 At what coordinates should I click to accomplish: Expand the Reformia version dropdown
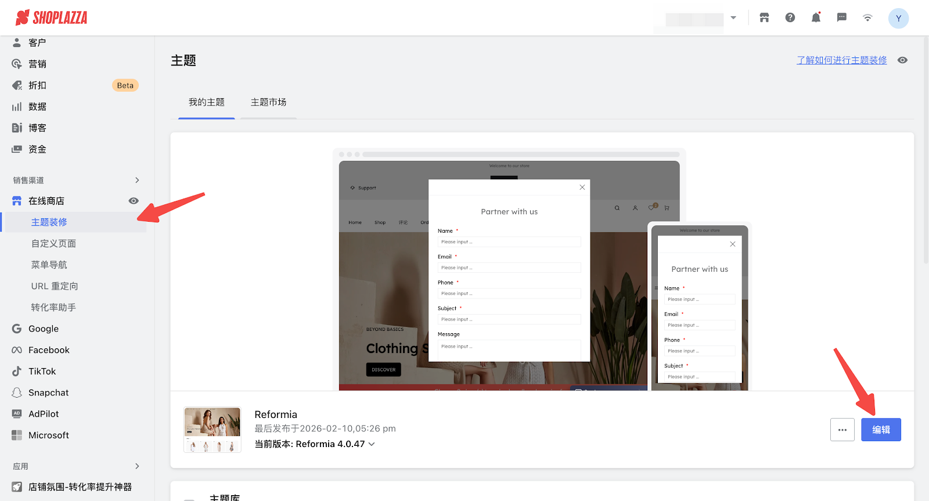click(x=372, y=444)
